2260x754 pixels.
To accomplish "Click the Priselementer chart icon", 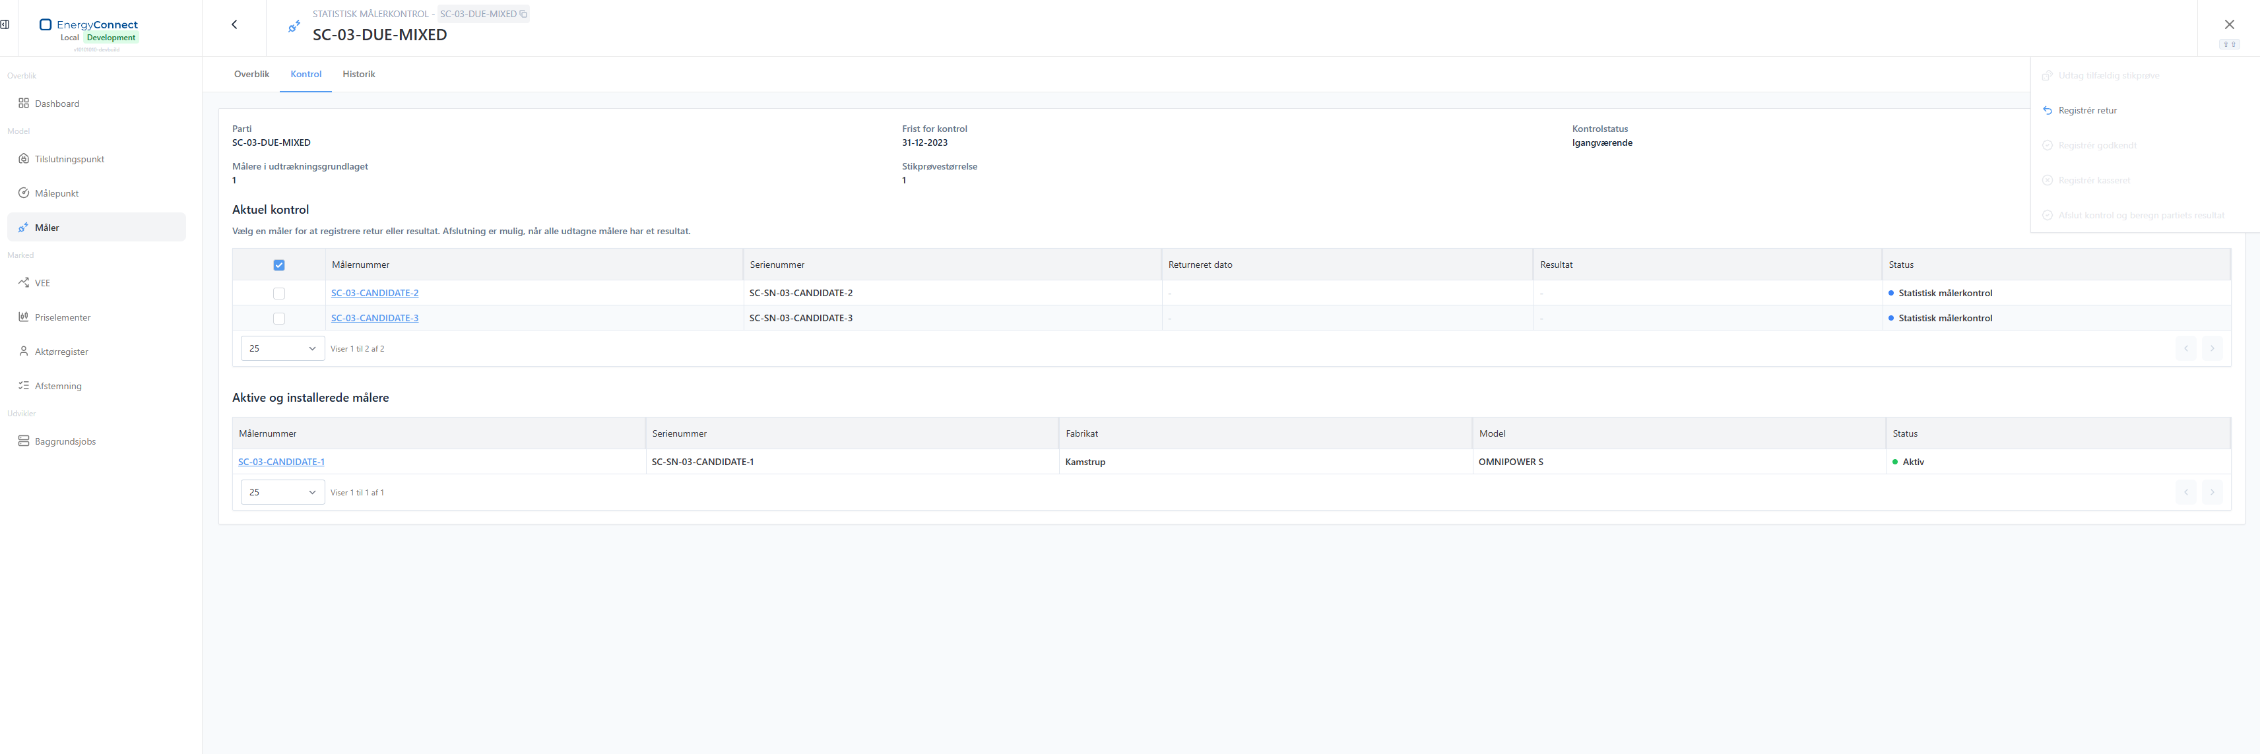I will pos(24,317).
